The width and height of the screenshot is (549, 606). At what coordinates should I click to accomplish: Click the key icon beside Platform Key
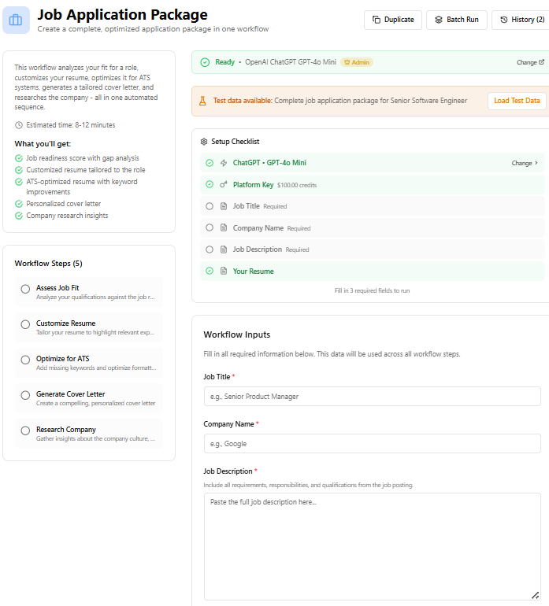point(224,185)
